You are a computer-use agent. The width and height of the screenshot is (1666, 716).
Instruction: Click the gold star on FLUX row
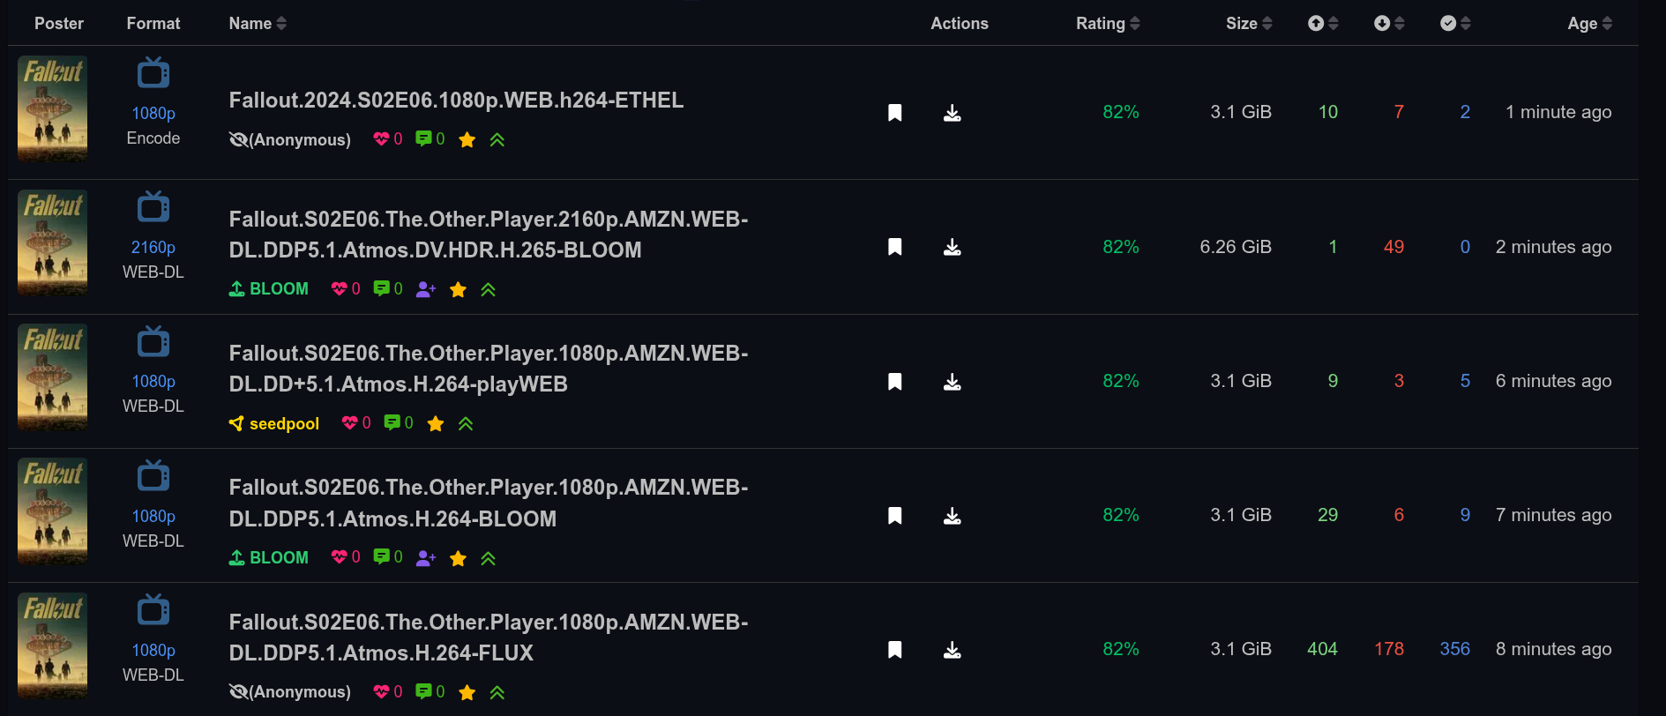click(467, 692)
